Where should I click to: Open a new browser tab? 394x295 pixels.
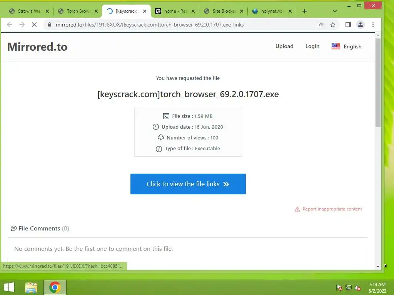[x=305, y=11]
